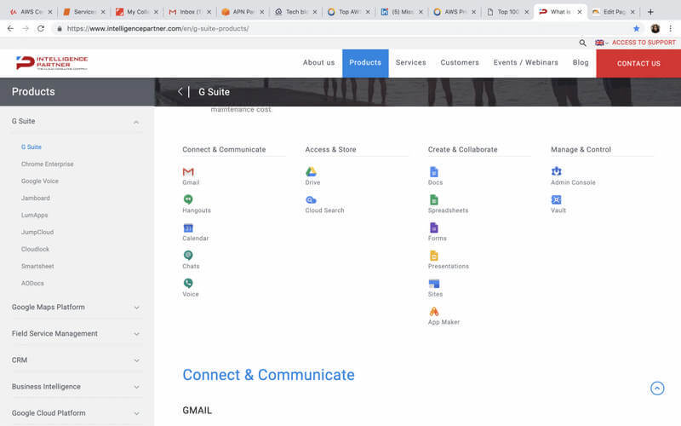Expand the CRM sidebar section
This screenshot has width=681, height=426.
136,360
